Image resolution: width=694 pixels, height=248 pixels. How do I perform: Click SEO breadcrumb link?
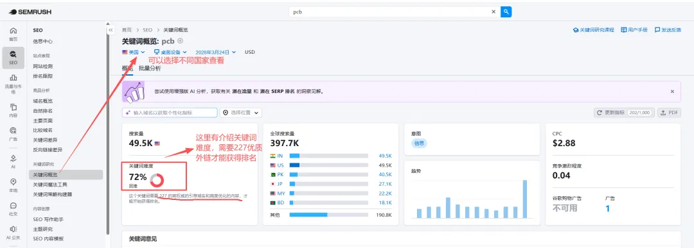pyautogui.click(x=147, y=30)
